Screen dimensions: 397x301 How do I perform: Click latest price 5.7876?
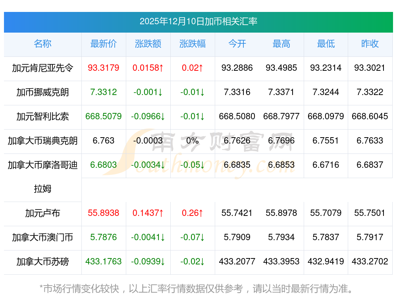[x=104, y=237]
